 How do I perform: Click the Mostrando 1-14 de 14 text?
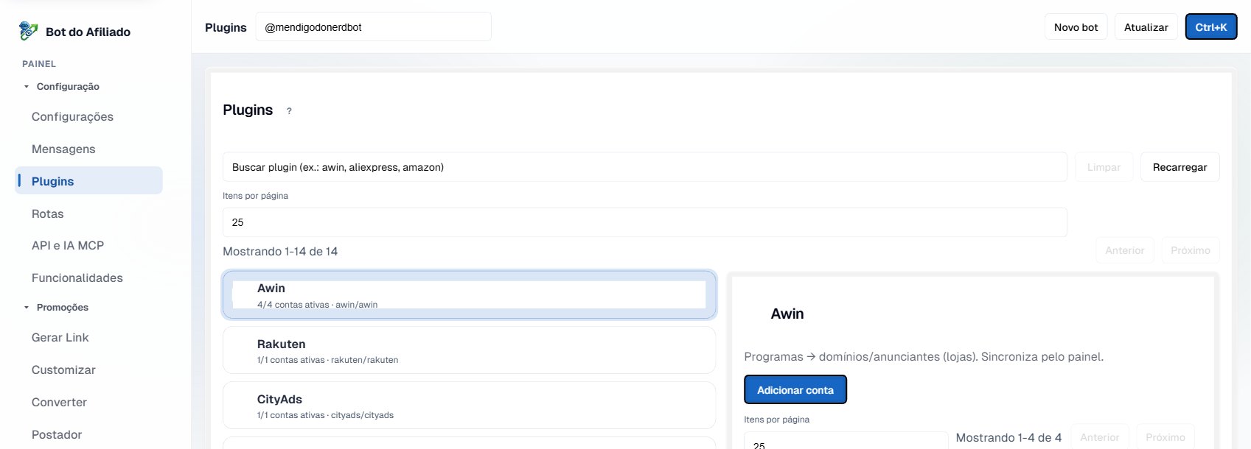(280, 251)
